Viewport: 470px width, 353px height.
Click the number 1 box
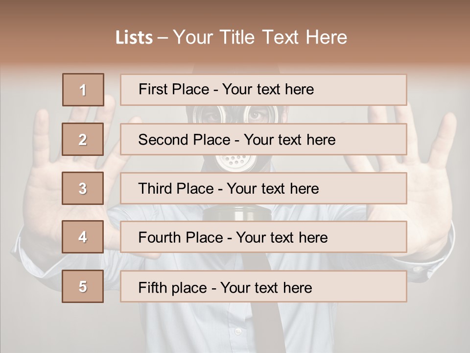(83, 90)
